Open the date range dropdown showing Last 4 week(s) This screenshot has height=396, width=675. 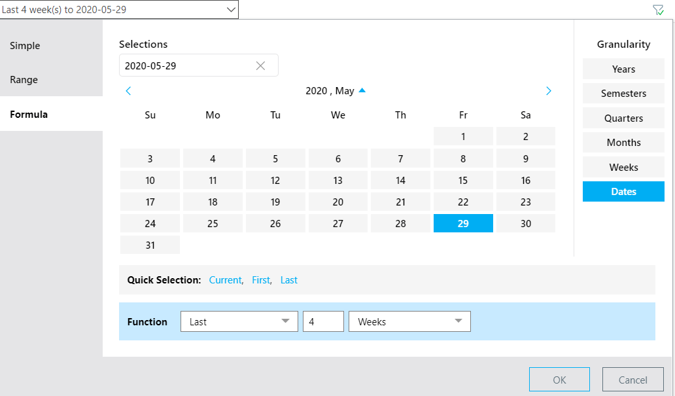click(119, 9)
